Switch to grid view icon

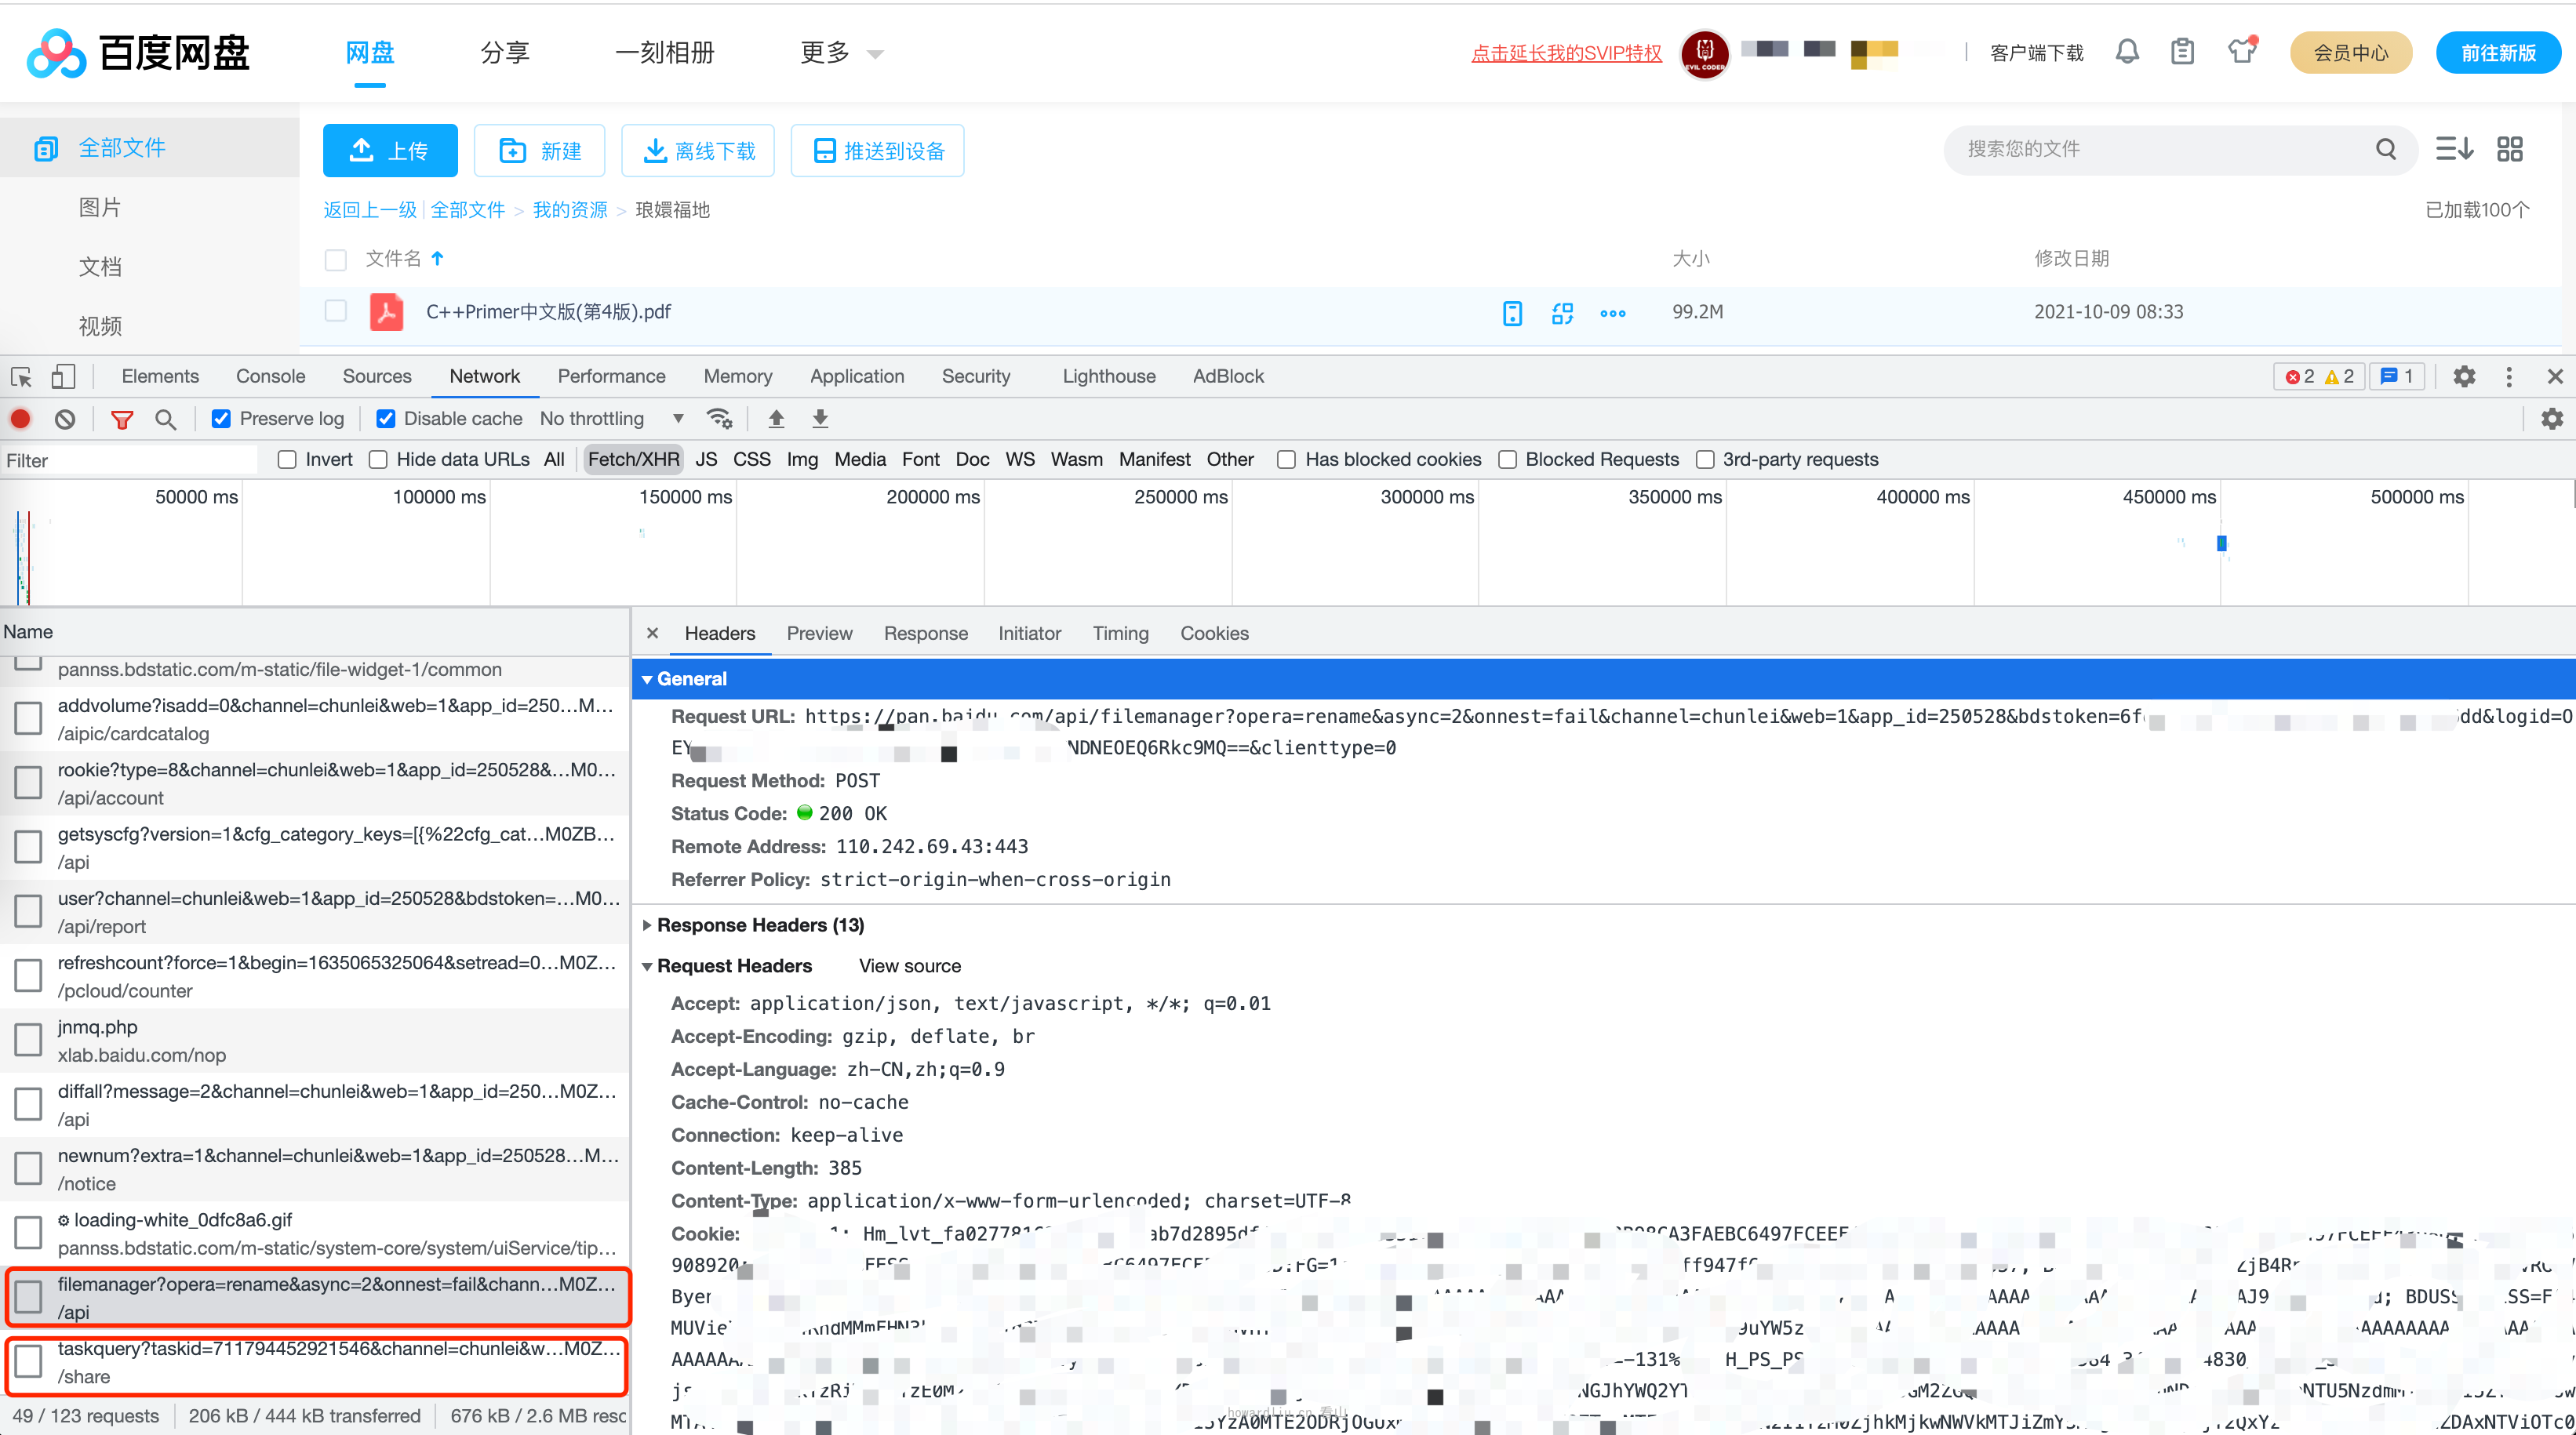click(x=2509, y=149)
